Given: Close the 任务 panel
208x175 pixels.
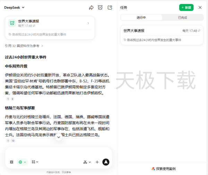Looking at the screenshot, I should coord(200,7).
